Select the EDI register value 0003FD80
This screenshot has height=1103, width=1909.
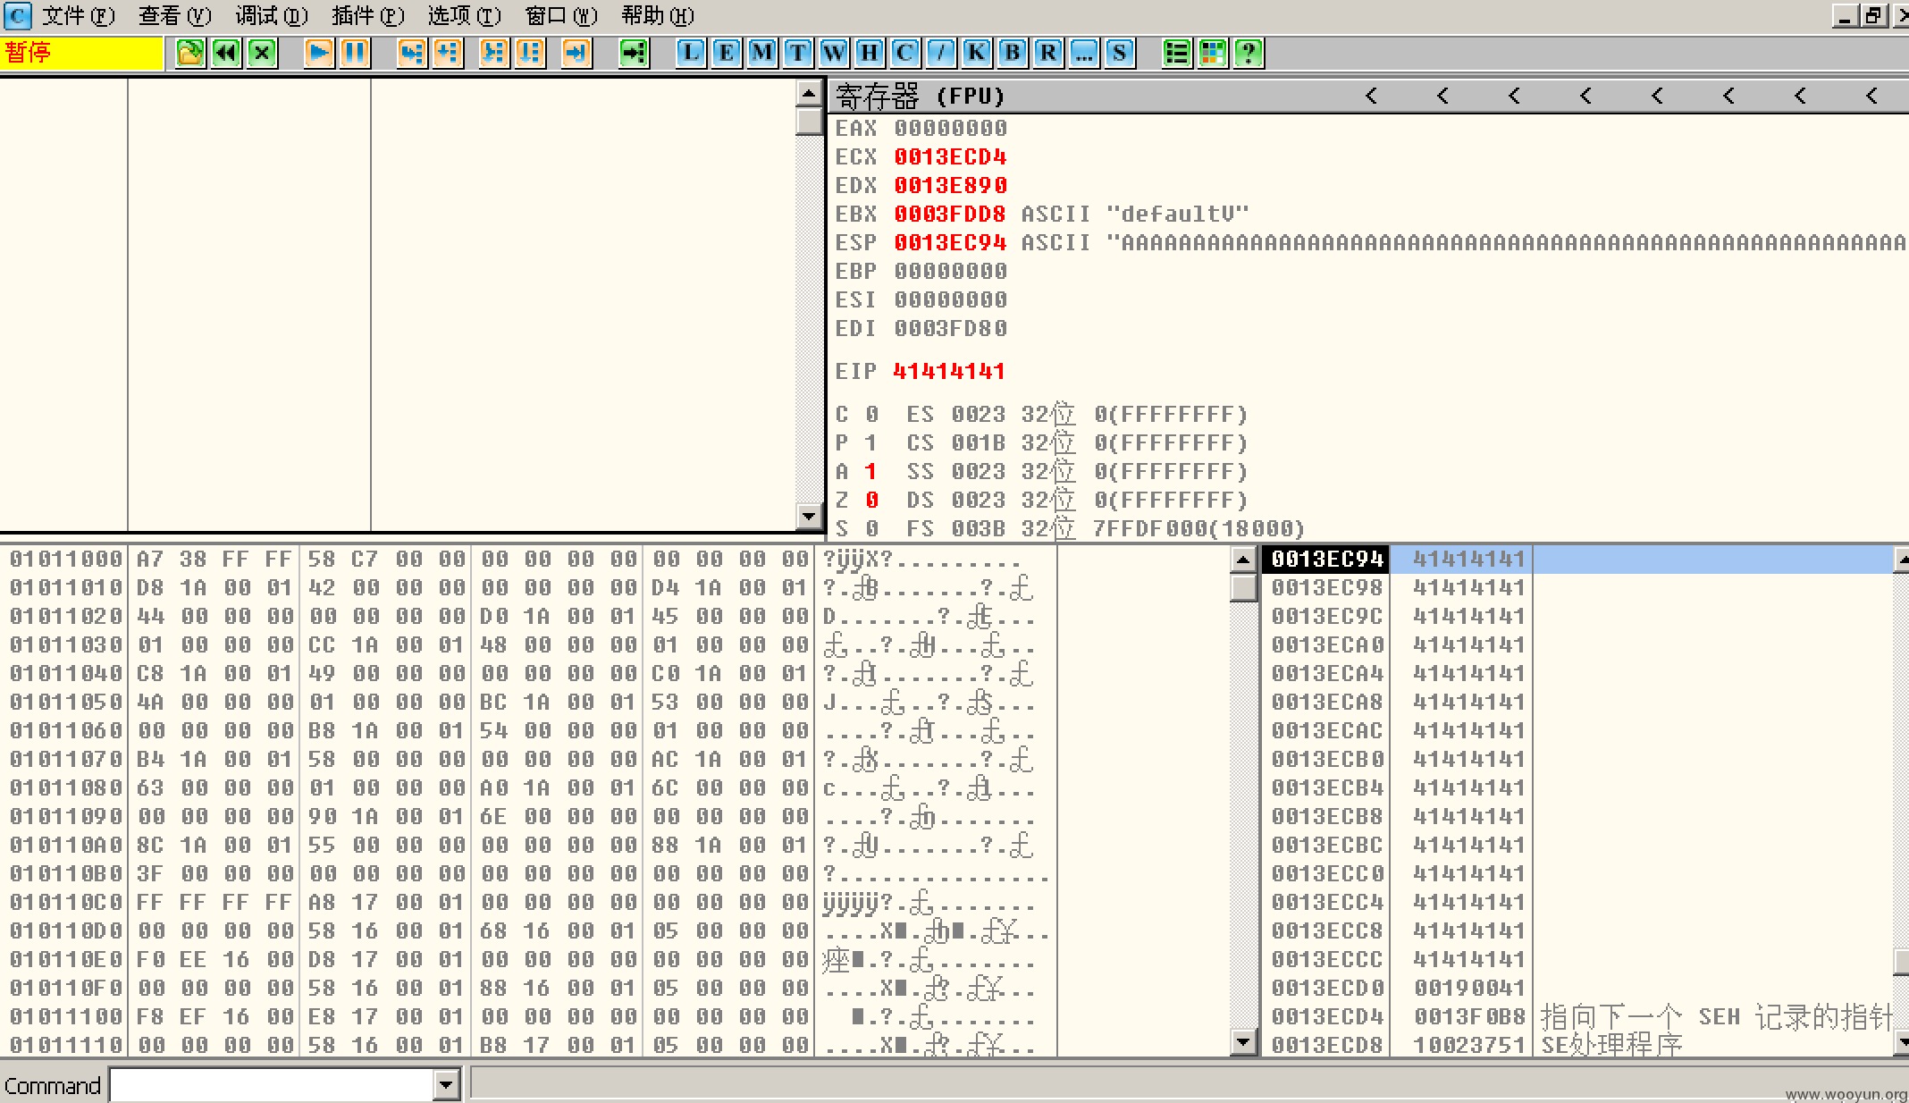pyautogui.click(x=950, y=328)
